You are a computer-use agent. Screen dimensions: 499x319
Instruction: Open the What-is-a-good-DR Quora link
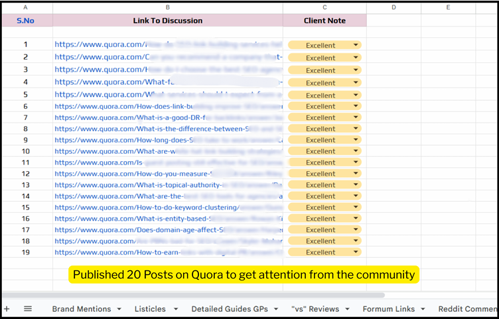click(169, 117)
